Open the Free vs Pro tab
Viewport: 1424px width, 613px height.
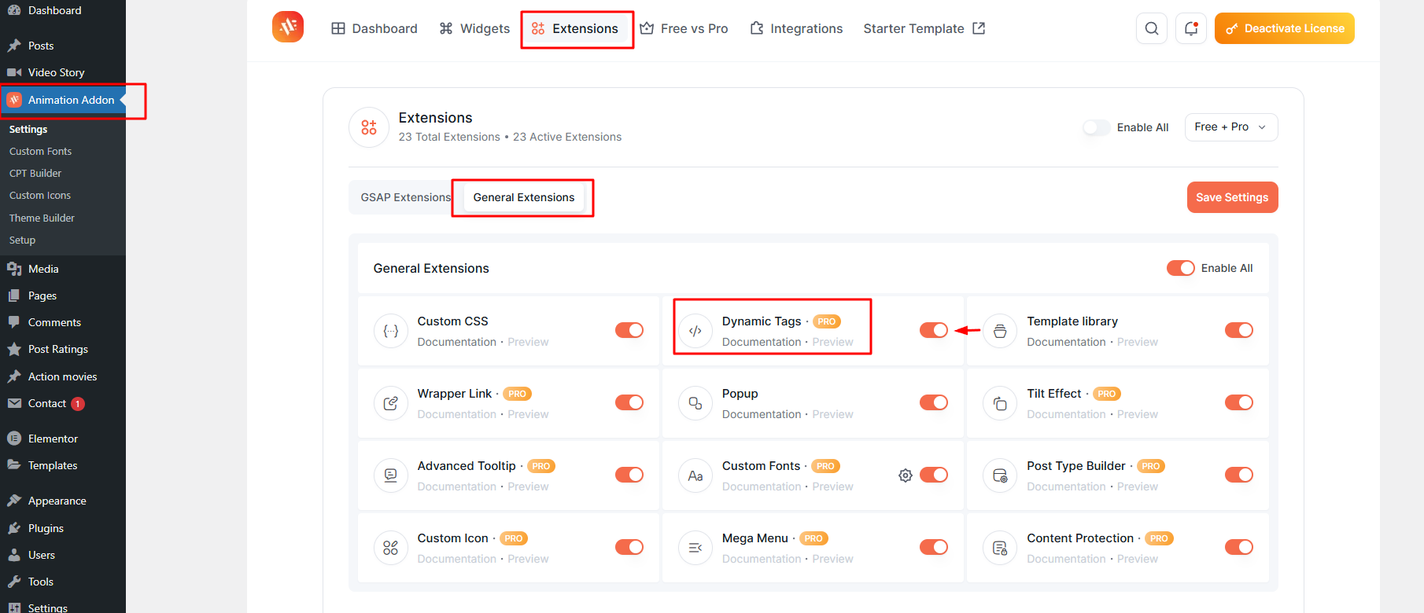tap(684, 28)
